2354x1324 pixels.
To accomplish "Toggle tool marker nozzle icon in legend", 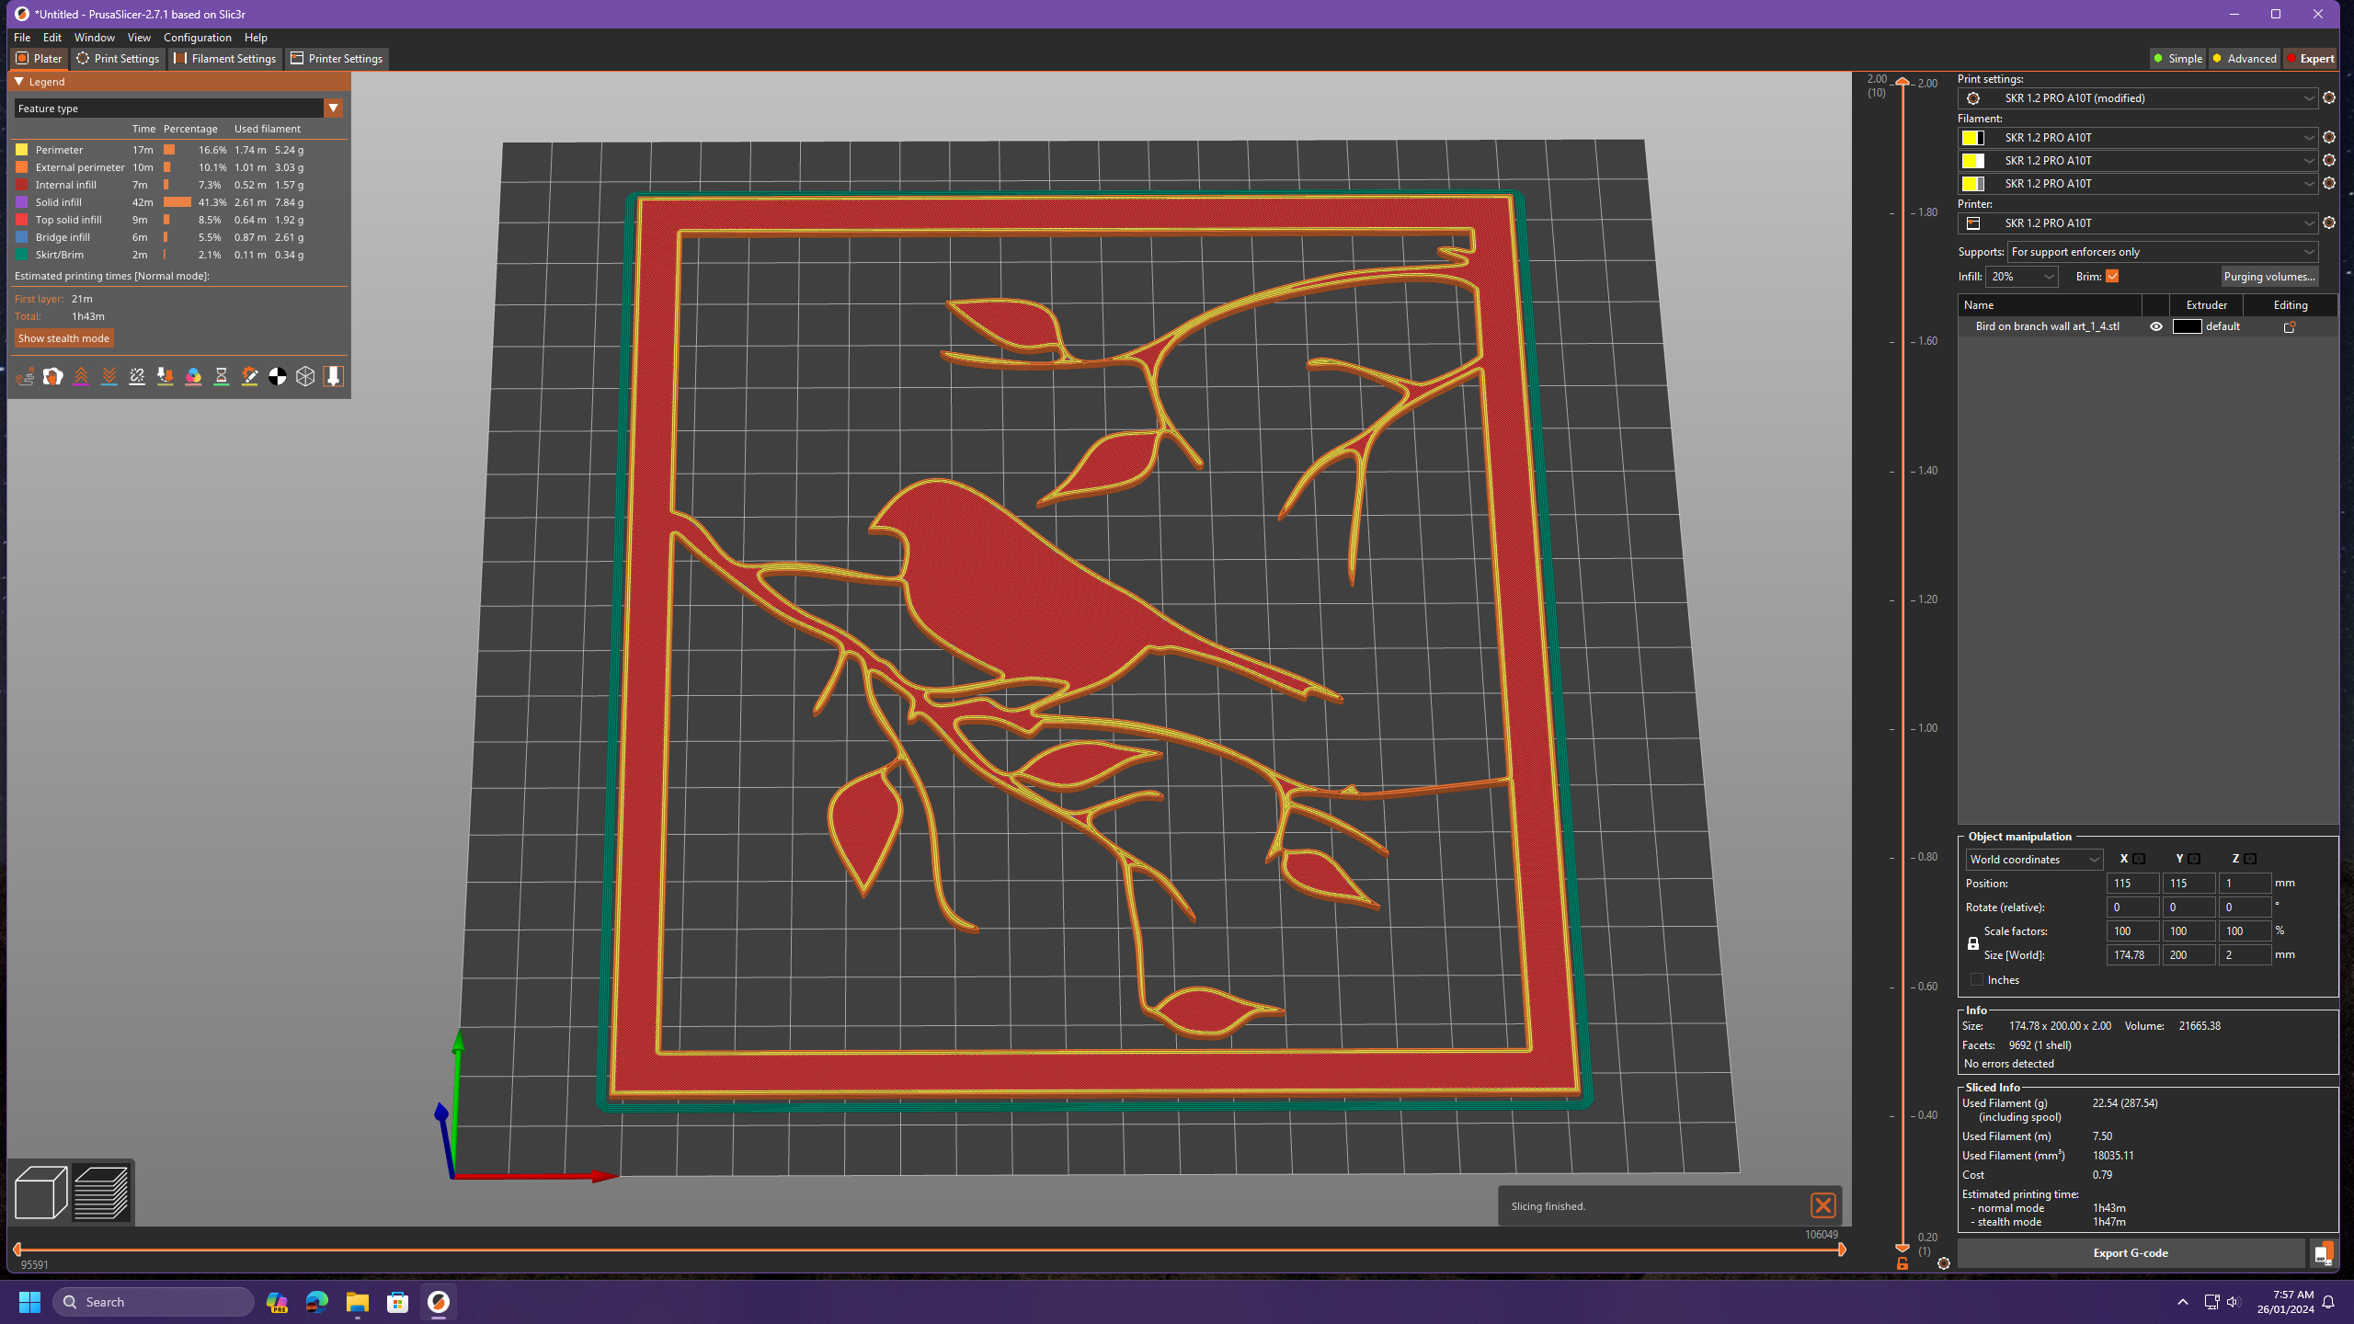I will point(334,376).
